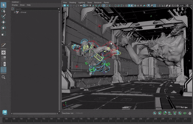Click the Outliner vertical scroll down arrow
193x124 pixels.
pyautogui.click(x=60, y=112)
